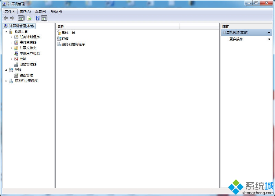Click the 事件查看器 icon in tree
The height and width of the screenshot is (196, 275).
(16, 43)
